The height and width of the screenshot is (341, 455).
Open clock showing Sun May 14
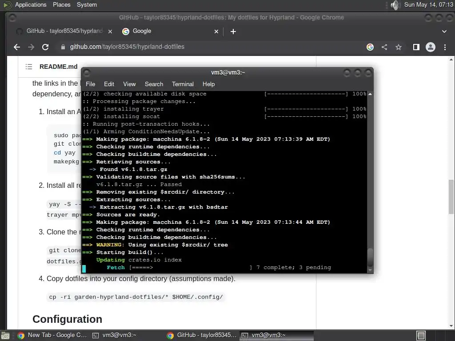pyautogui.click(x=429, y=4)
